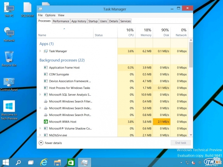Select the Welcome to Tech Preview shortcut

point(9,110)
